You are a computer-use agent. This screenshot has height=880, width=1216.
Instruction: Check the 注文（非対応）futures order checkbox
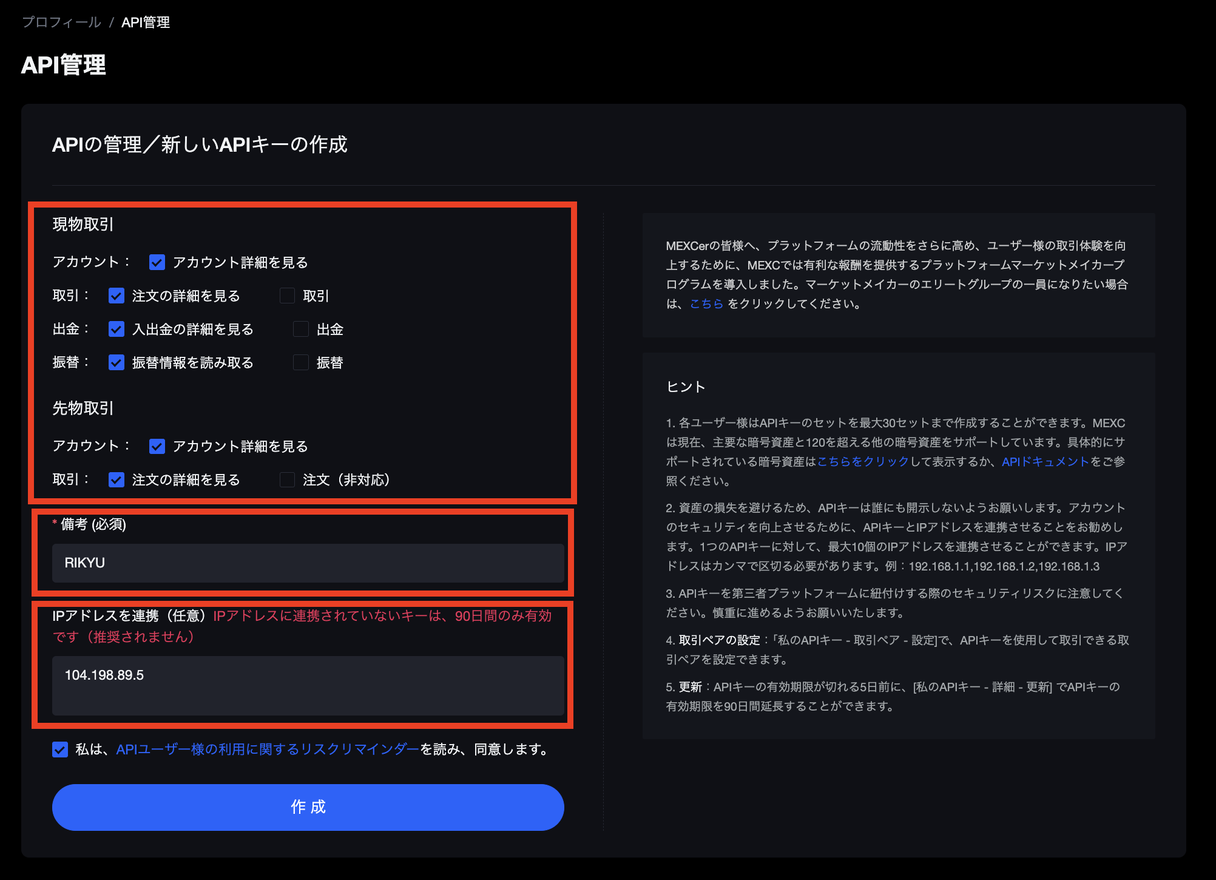click(287, 479)
